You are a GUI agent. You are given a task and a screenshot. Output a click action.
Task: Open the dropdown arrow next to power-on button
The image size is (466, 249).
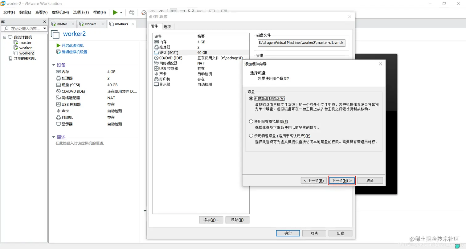(121, 13)
